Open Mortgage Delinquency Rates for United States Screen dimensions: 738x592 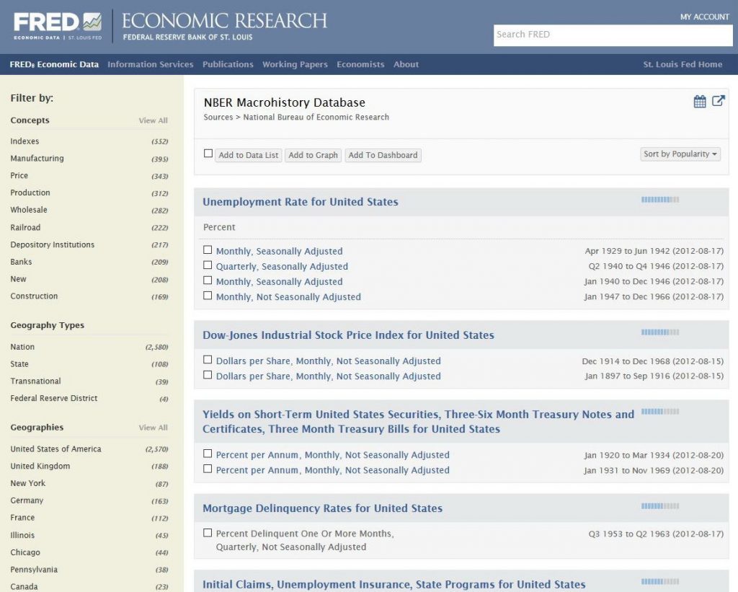(322, 508)
